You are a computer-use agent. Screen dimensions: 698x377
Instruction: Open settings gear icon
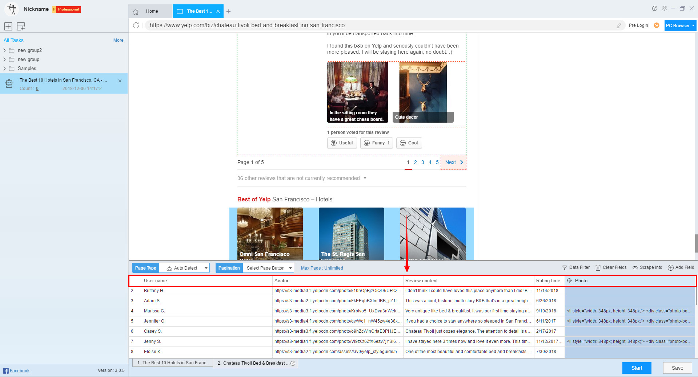(665, 8)
